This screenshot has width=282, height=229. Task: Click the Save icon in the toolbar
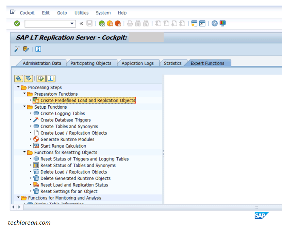tap(89, 23)
